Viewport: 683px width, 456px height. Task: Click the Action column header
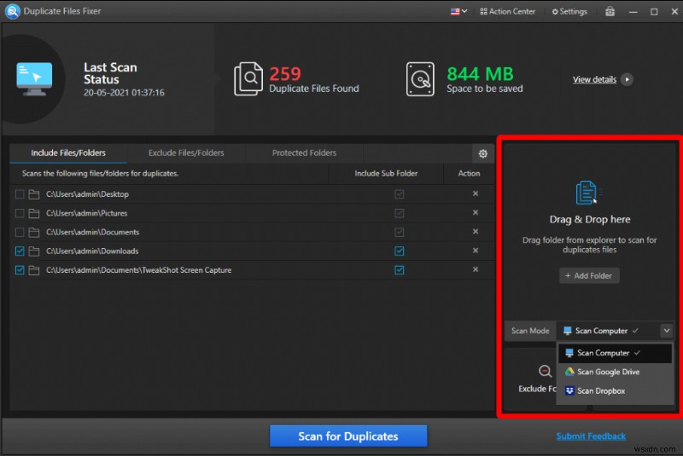click(469, 173)
